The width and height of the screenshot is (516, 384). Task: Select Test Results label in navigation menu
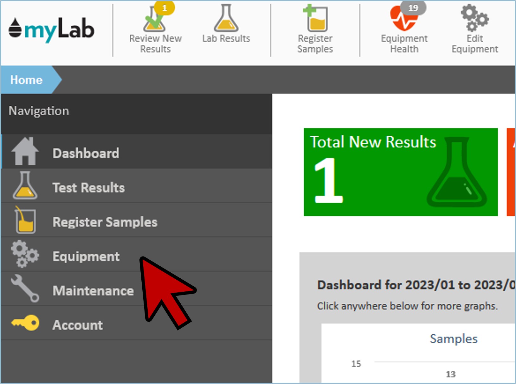(x=88, y=188)
